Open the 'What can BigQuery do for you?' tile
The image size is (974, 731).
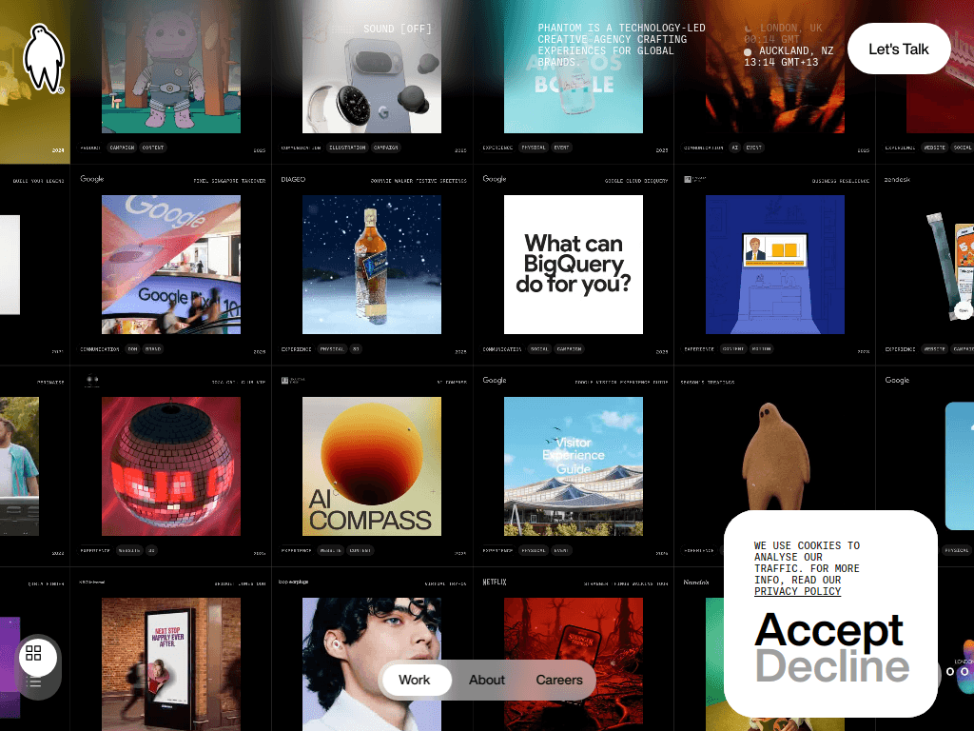click(x=574, y=265)
